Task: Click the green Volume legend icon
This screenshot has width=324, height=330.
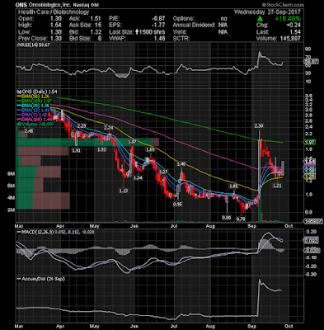Action: (x=19, y=125)
